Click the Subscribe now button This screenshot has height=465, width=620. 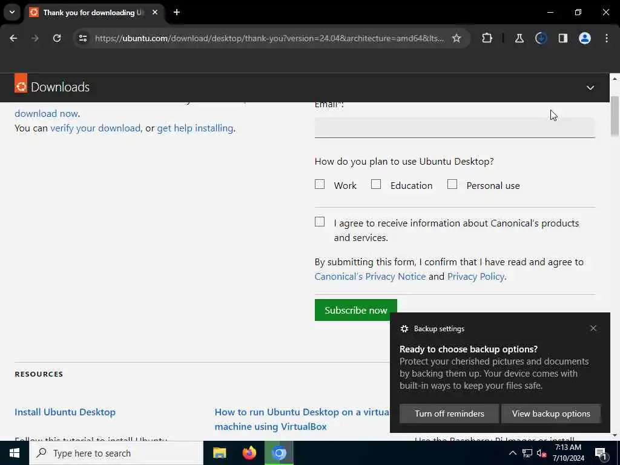point(355,310)
